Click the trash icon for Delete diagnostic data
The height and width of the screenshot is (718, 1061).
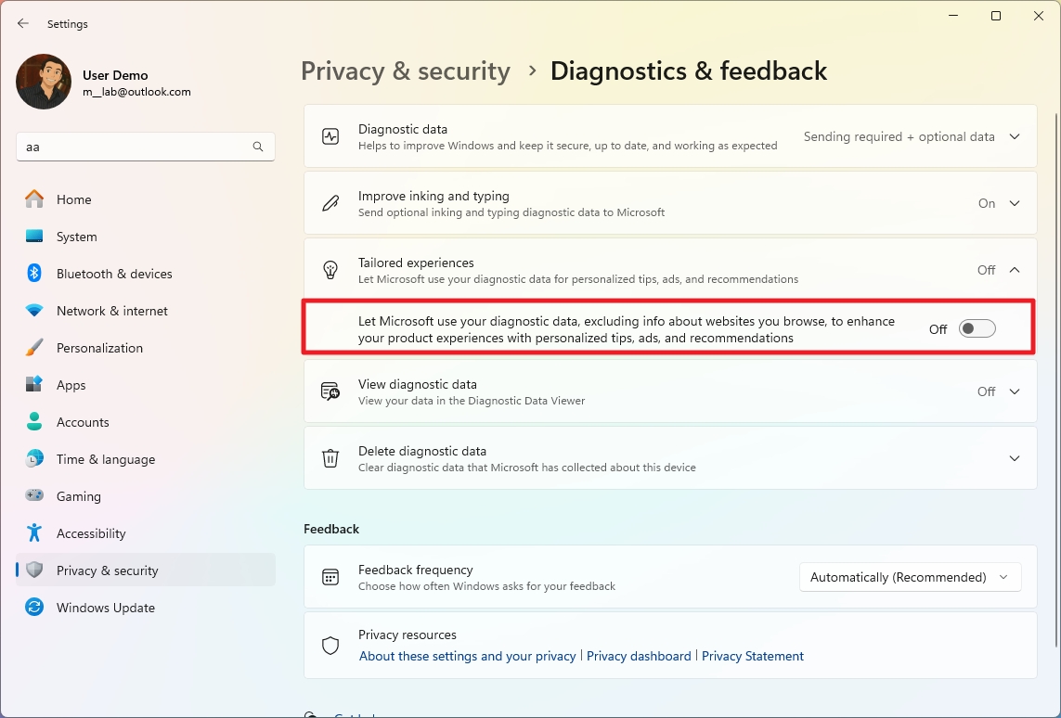(x=330, y=457)
